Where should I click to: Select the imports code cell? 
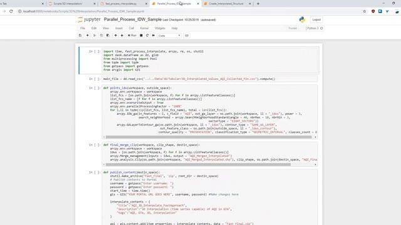coord(211,61)
